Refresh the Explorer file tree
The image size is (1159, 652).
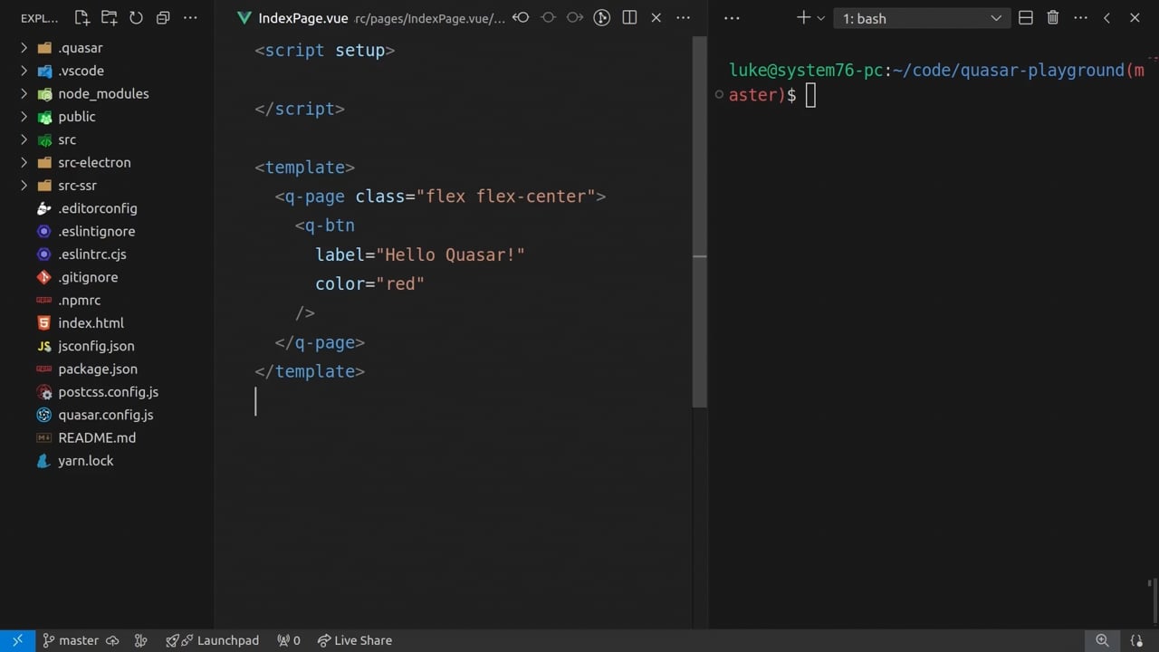(x=136, y=18)
